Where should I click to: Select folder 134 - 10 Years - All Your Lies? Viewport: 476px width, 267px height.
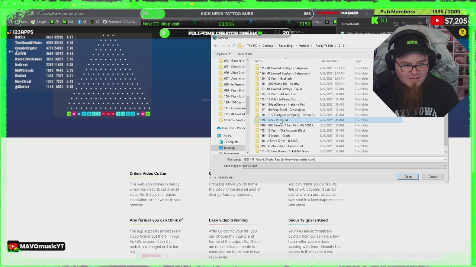[278, 94]
